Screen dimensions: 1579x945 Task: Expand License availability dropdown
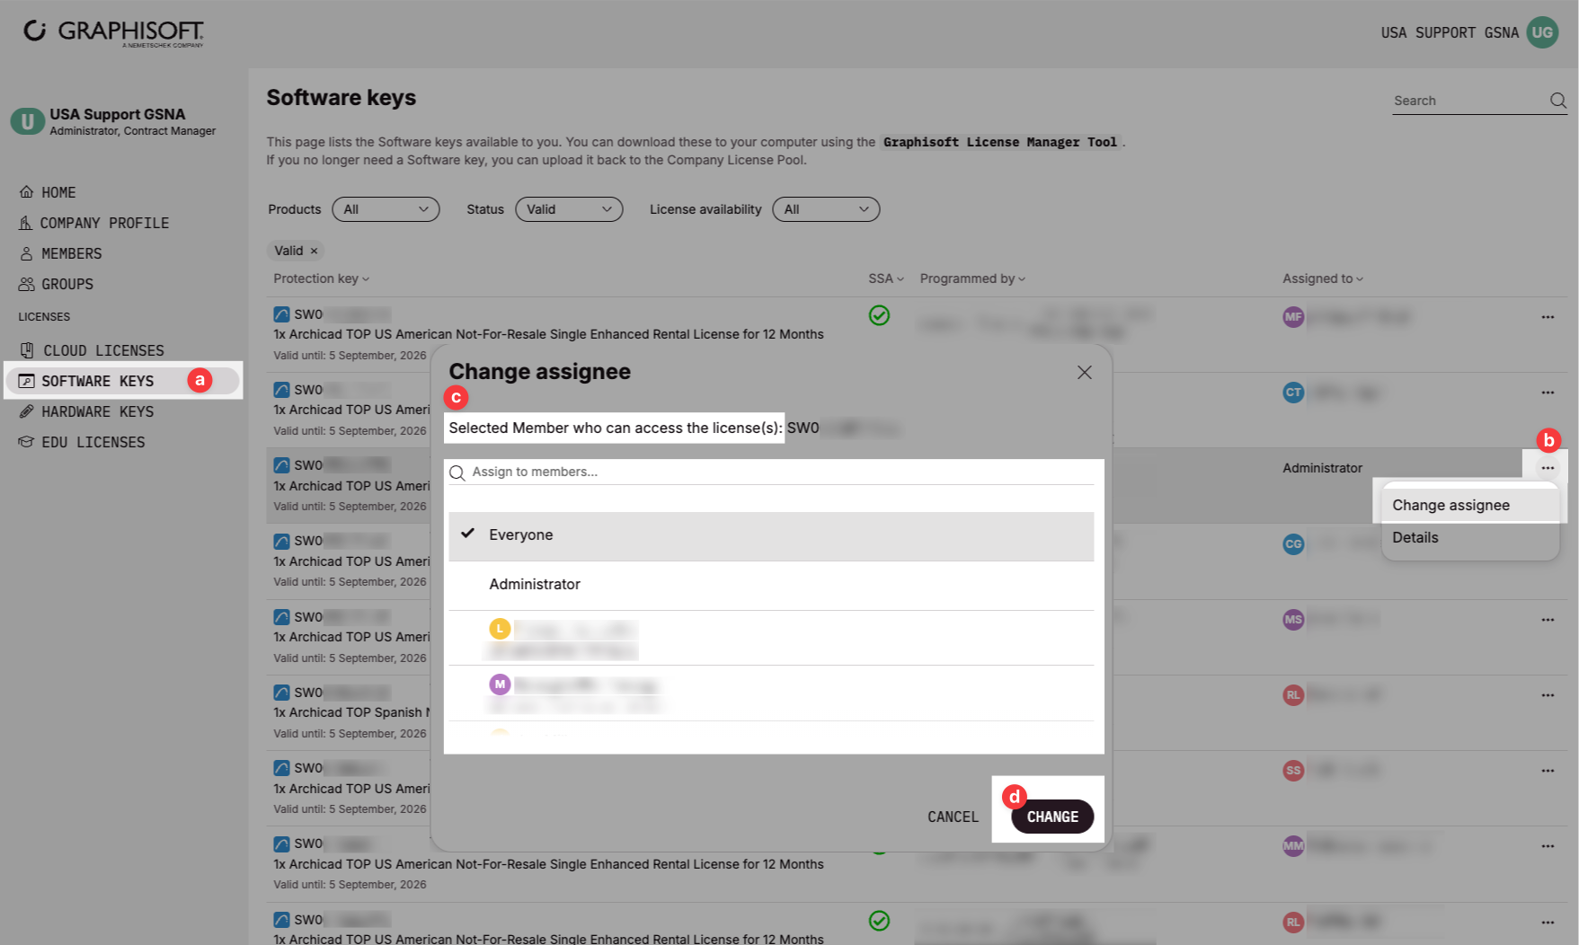[826, 209]
